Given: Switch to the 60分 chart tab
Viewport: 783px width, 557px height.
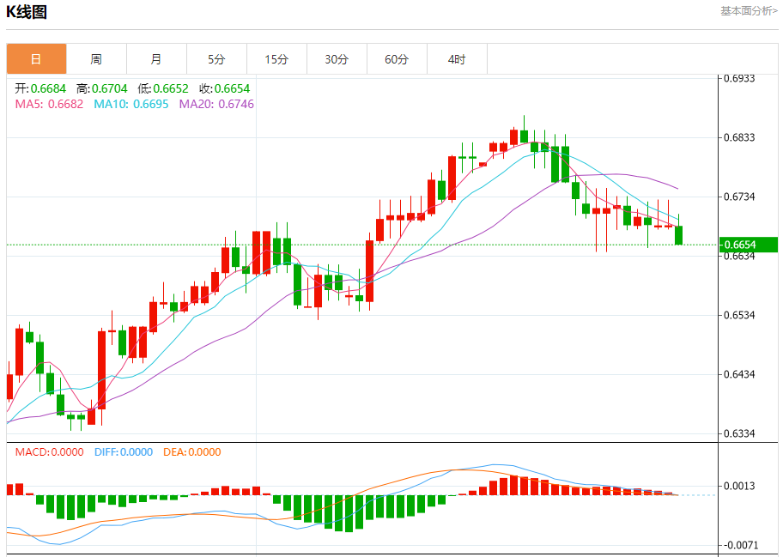Looking at the screenshot, I should [x=397, y=59].
